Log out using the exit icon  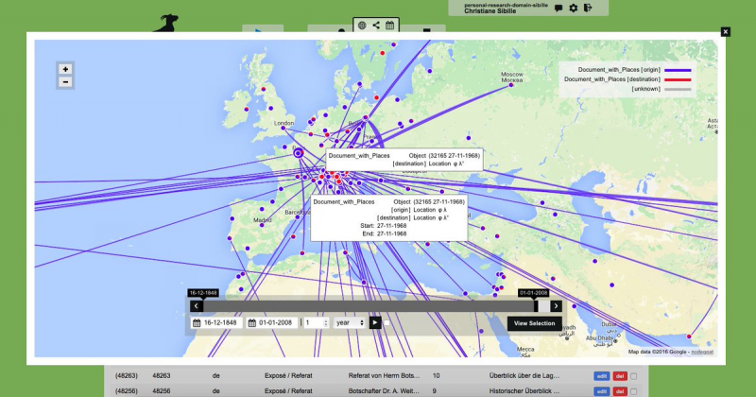pyautogui.click(x=588, y=9)
